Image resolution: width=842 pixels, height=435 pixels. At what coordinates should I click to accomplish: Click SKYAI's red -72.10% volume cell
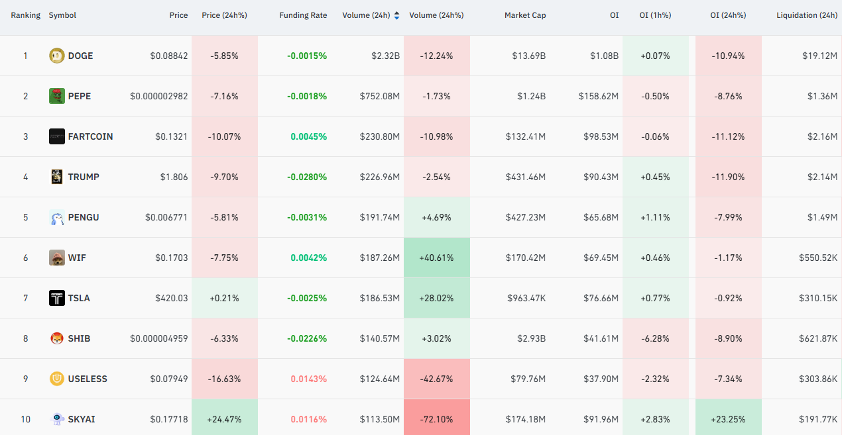[436, 419]
